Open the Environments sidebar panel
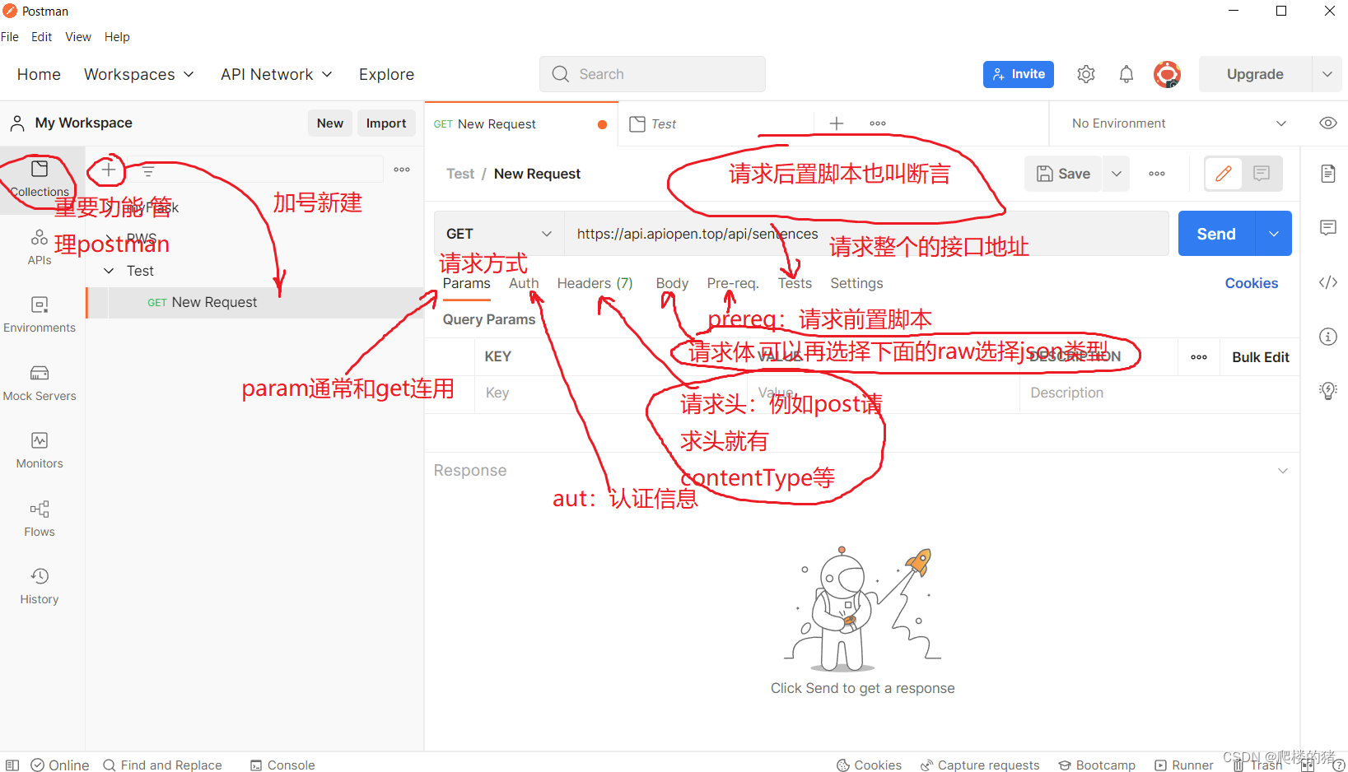1348x772 pixels. click(x=40, y=314)
